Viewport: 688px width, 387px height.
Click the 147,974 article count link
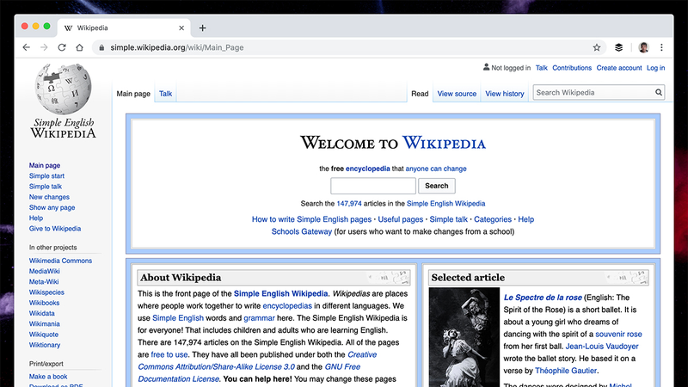point(349,204)
